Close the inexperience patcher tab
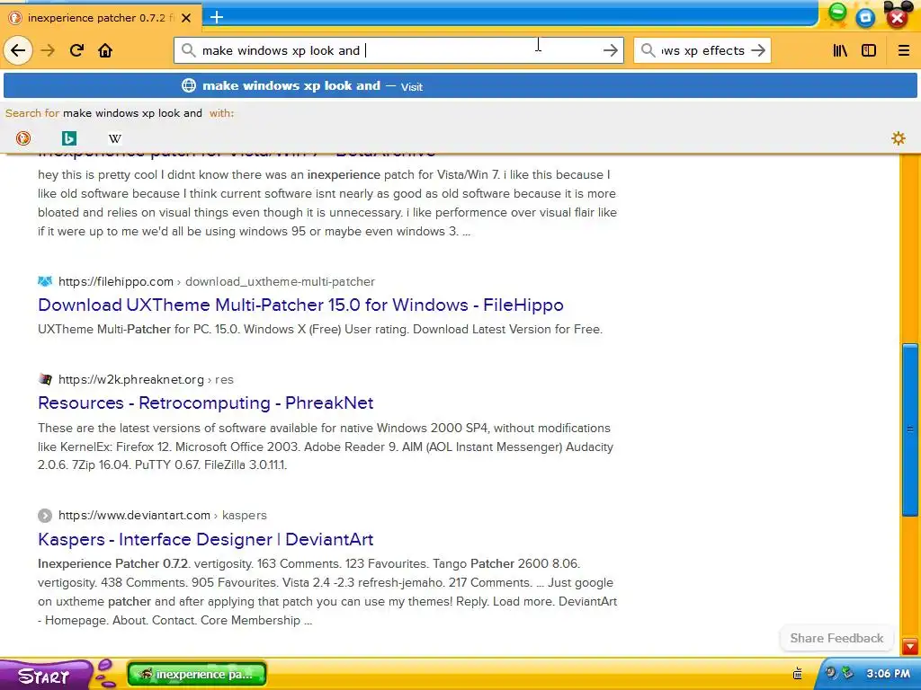 (186, 18)
